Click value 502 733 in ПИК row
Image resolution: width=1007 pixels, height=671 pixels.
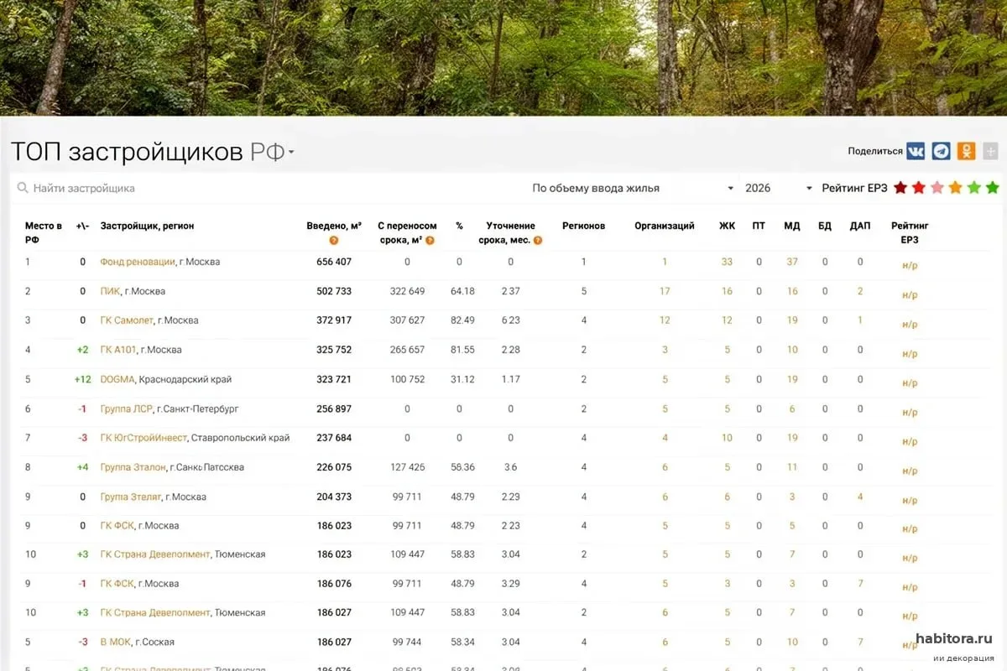coord(334,291)
